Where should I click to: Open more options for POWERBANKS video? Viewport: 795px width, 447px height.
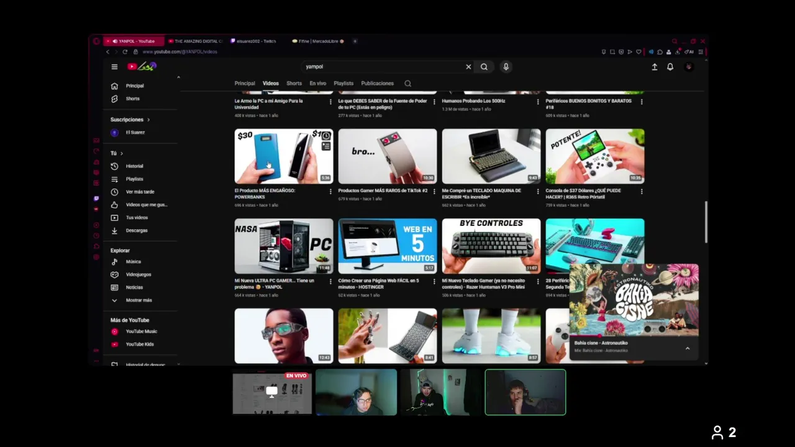pyautogui.click(x=330, y=191)
